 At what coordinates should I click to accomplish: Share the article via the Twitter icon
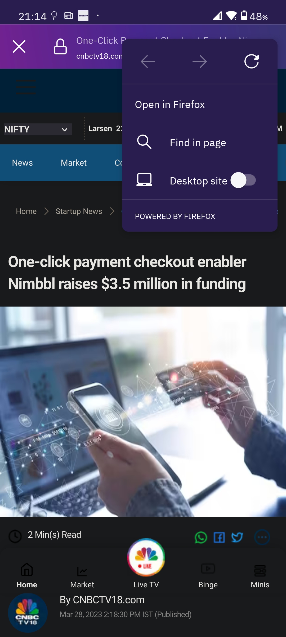coord(237,537)
